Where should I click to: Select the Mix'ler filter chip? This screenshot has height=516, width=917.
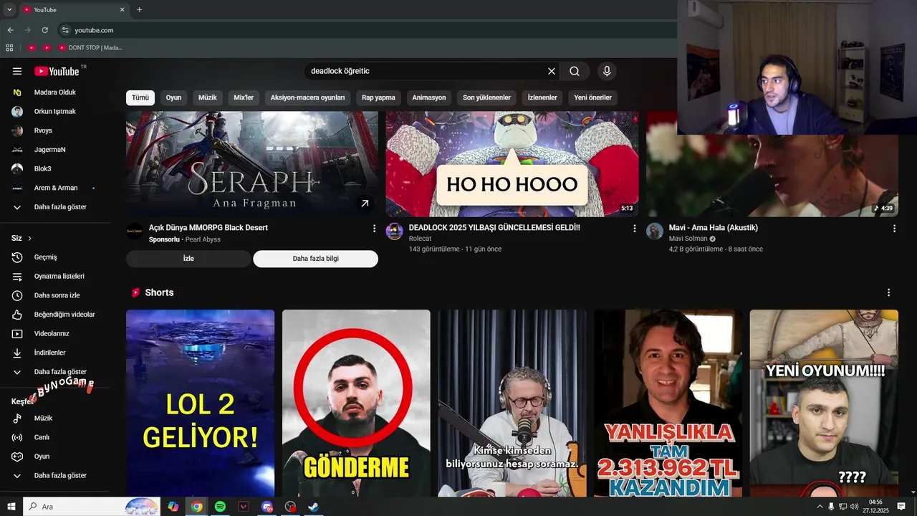244,97
